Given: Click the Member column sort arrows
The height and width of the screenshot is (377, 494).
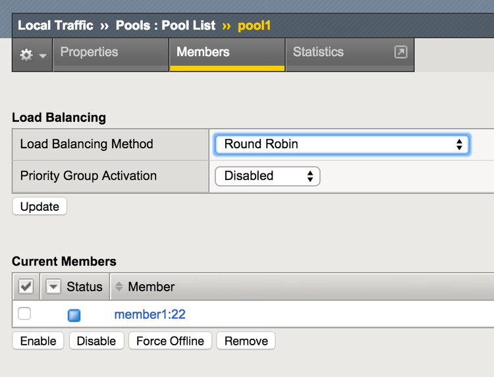Looking at the screenshot, I should coord(119,287).
